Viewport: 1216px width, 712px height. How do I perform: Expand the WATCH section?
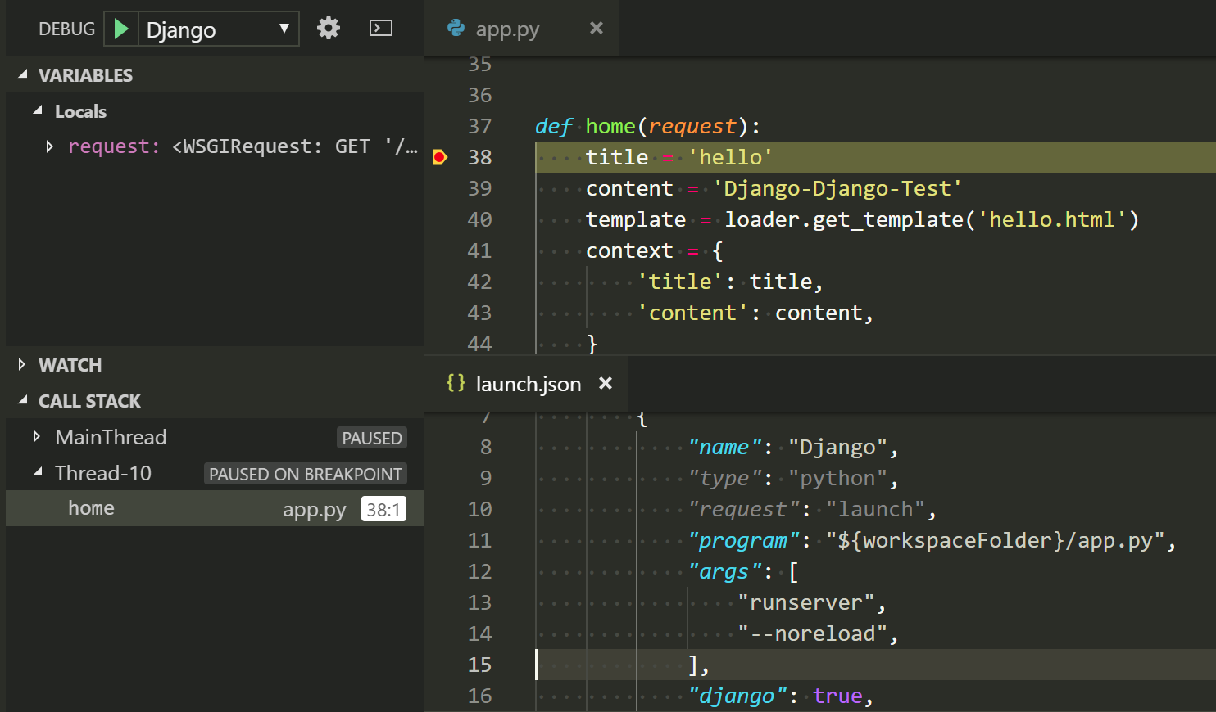21,365
